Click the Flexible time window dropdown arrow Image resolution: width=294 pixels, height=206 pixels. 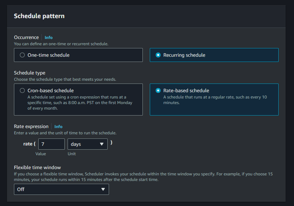(103, 189)
